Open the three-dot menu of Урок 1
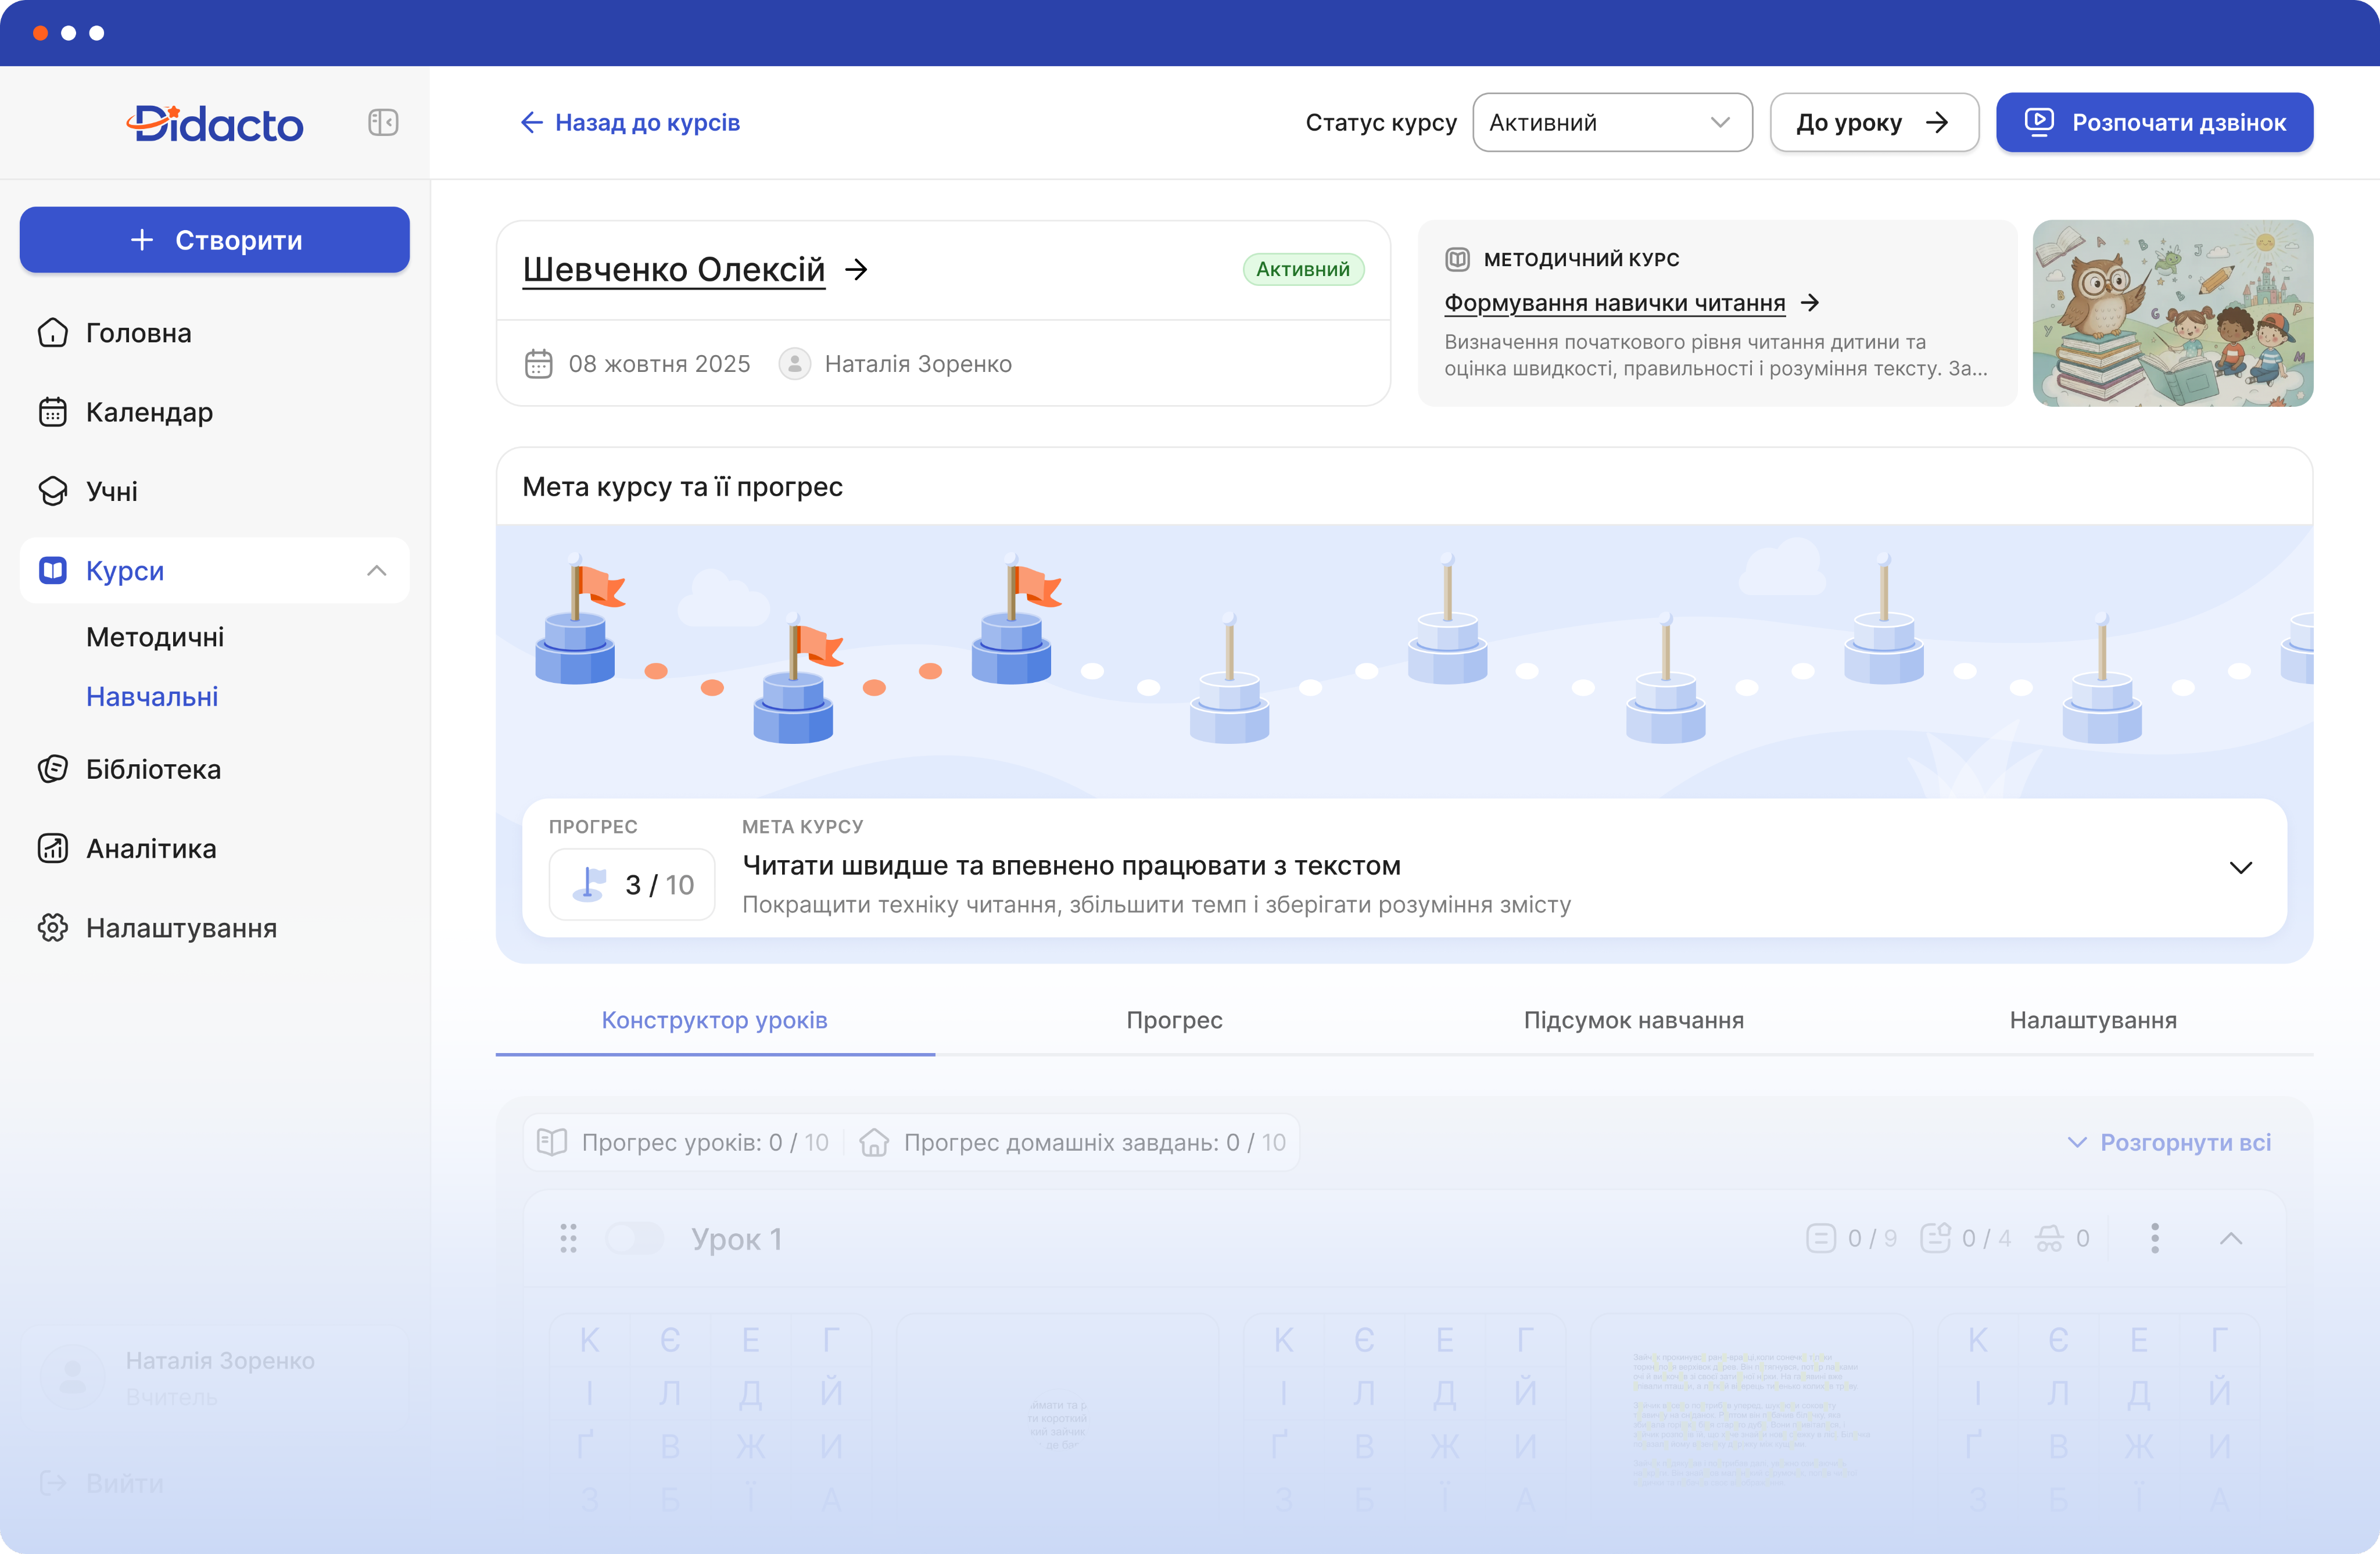This screenshot has height=1554, width=2380. (x=2155, y=1238)
